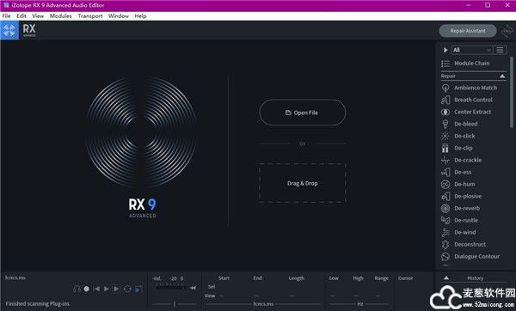
Task: Click the Range column header
Action: coord(381,278)
